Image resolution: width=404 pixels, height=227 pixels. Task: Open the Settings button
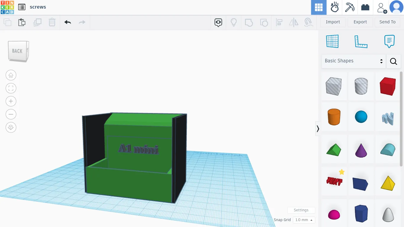click(301, 210)
